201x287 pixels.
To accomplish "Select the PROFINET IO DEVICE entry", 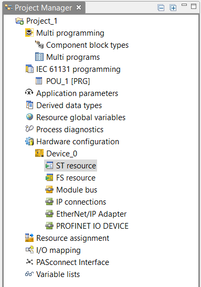I will (x=87, y=226).
